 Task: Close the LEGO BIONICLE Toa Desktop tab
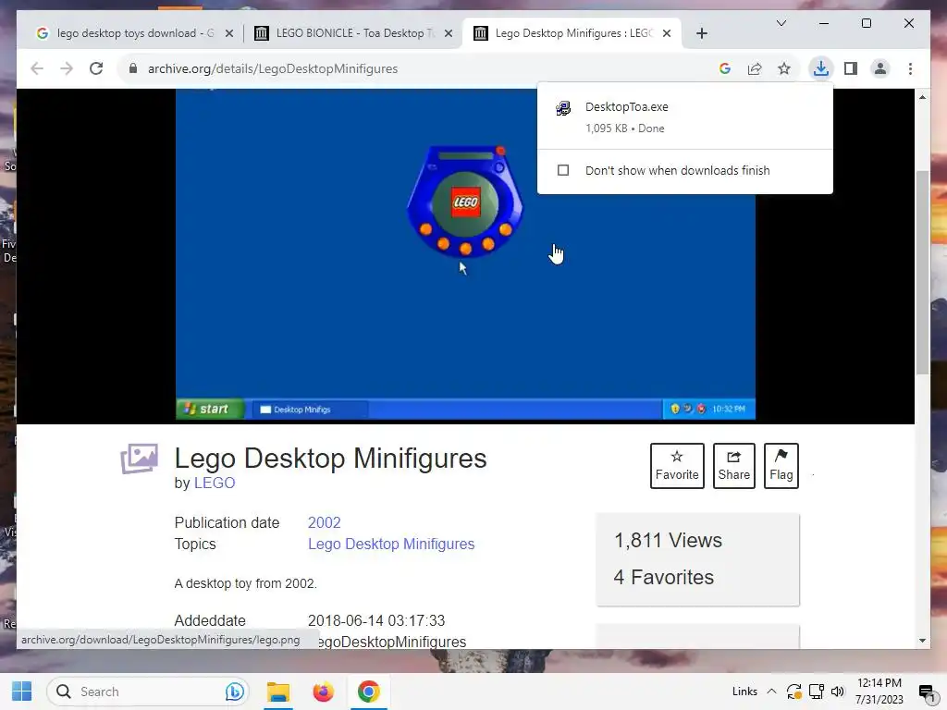click(449, 33)
